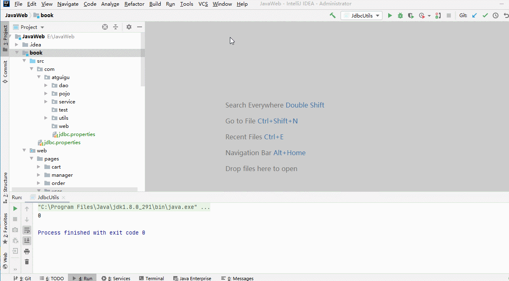Expand the pojo package arrow
Screen dimensions: 509x281
tap(46, 94)
